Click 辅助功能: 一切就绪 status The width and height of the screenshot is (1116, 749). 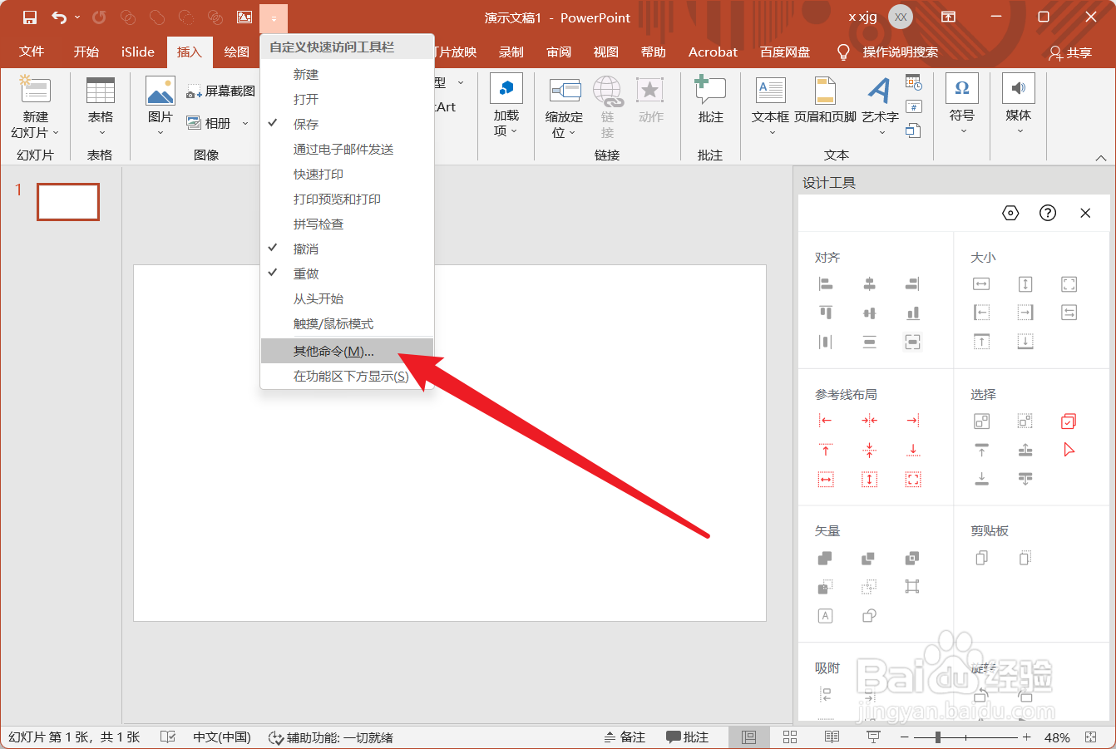pos(331,737)
